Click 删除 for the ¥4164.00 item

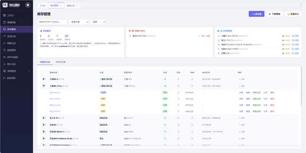point(272,93)
